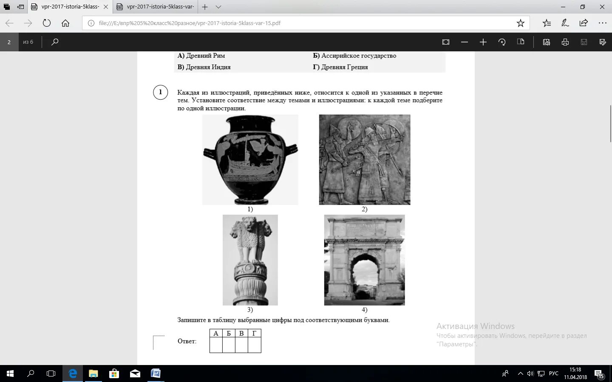The height and width of the screenshot is (382, 612).
Task: Open the Favorites hub
Action: click(x=547, y=23)
